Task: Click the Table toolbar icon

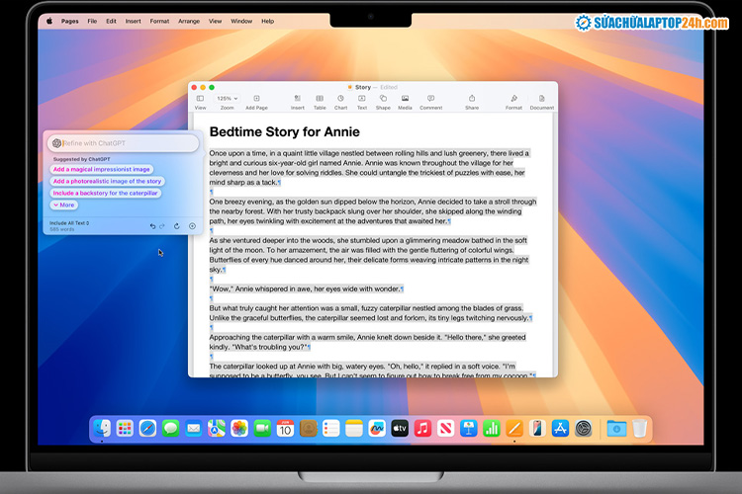Action: pos(320,100)
